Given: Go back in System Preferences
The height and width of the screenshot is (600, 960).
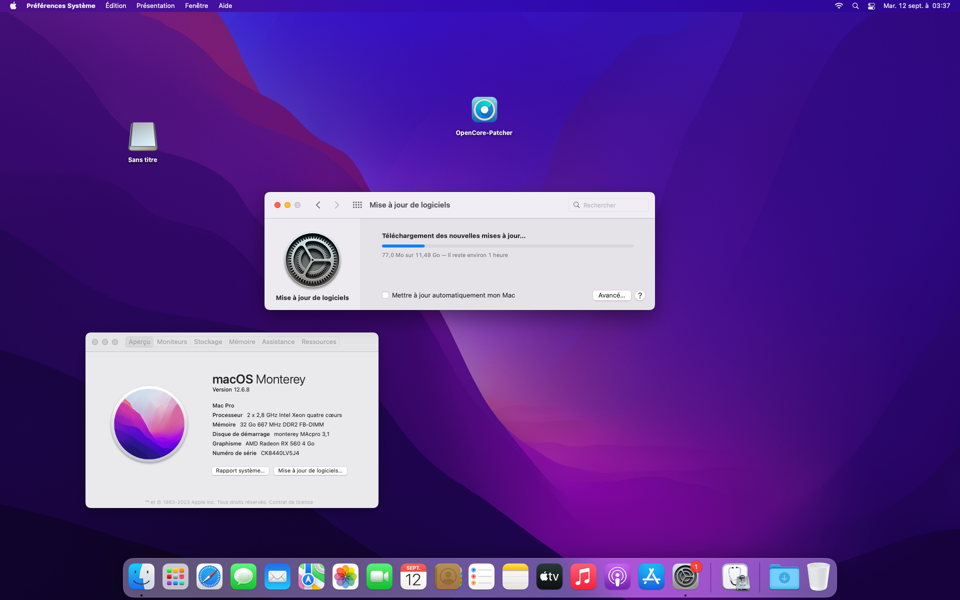Looking at the screenshot, I should click(x=318, y=205).
